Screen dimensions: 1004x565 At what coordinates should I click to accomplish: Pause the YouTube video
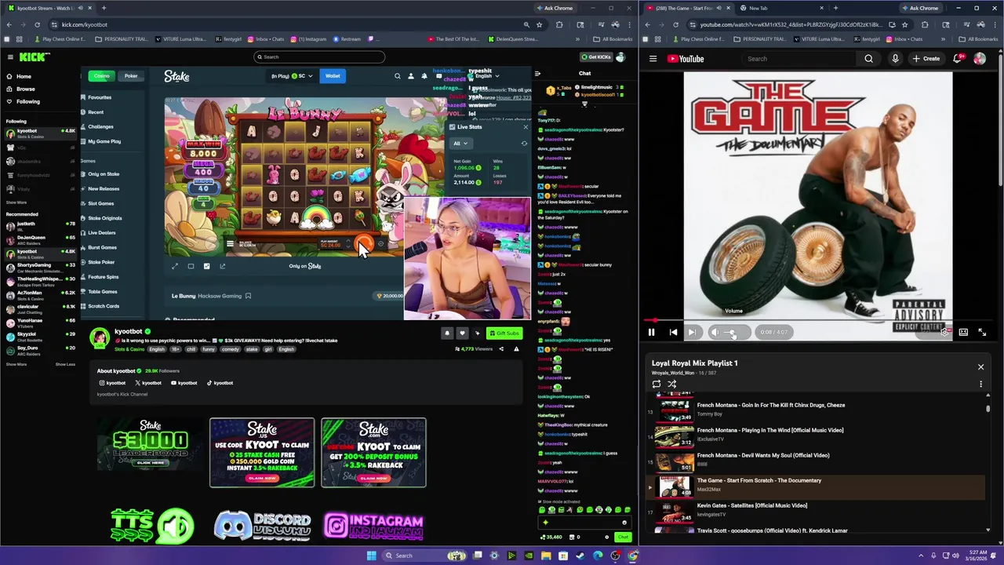coord(651,332)
